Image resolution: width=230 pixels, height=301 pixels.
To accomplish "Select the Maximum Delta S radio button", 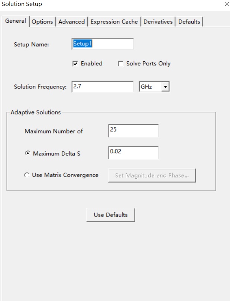I will pyautogui.click(x=27, y=153).
